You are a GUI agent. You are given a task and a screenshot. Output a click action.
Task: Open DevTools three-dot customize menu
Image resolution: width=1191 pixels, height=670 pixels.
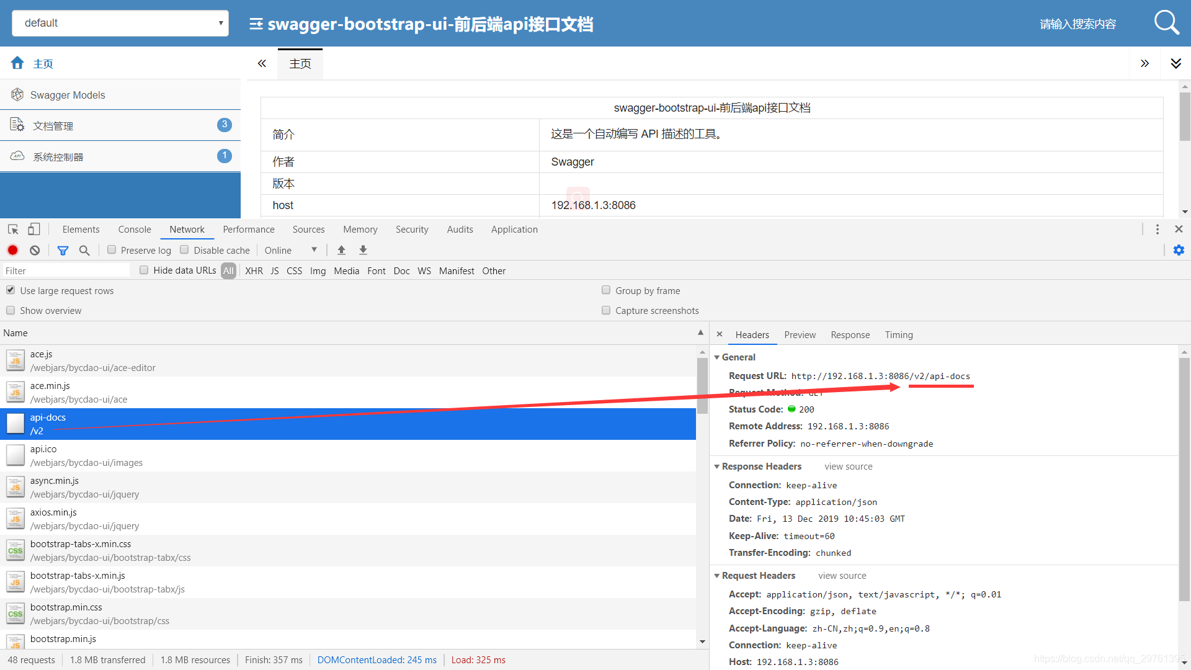(x=1157, y=230)
